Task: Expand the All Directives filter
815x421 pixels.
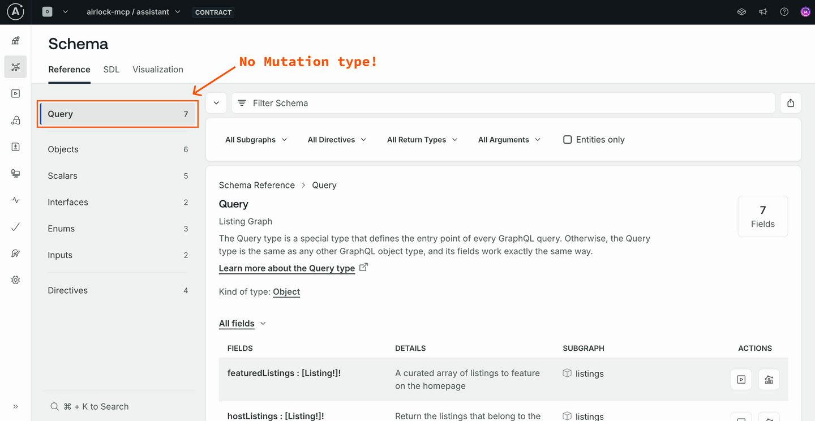Action: [x=336, y=139]
